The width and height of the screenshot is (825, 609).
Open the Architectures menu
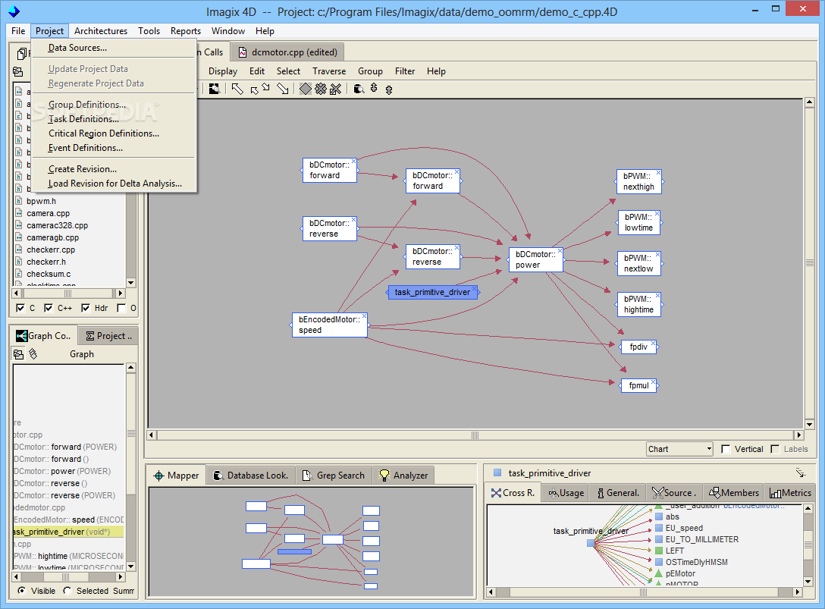pyautogui.click(x=101, y=31)
